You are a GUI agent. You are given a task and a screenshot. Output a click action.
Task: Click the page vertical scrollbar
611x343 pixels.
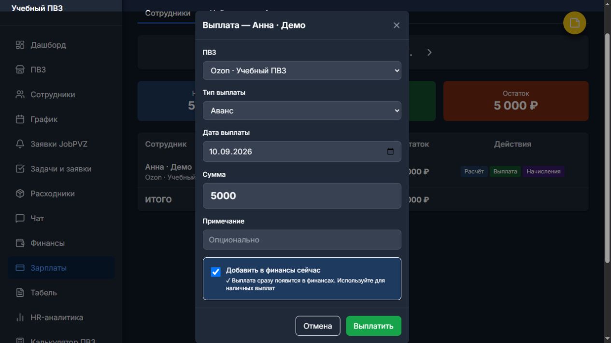[x=608, y=148]
